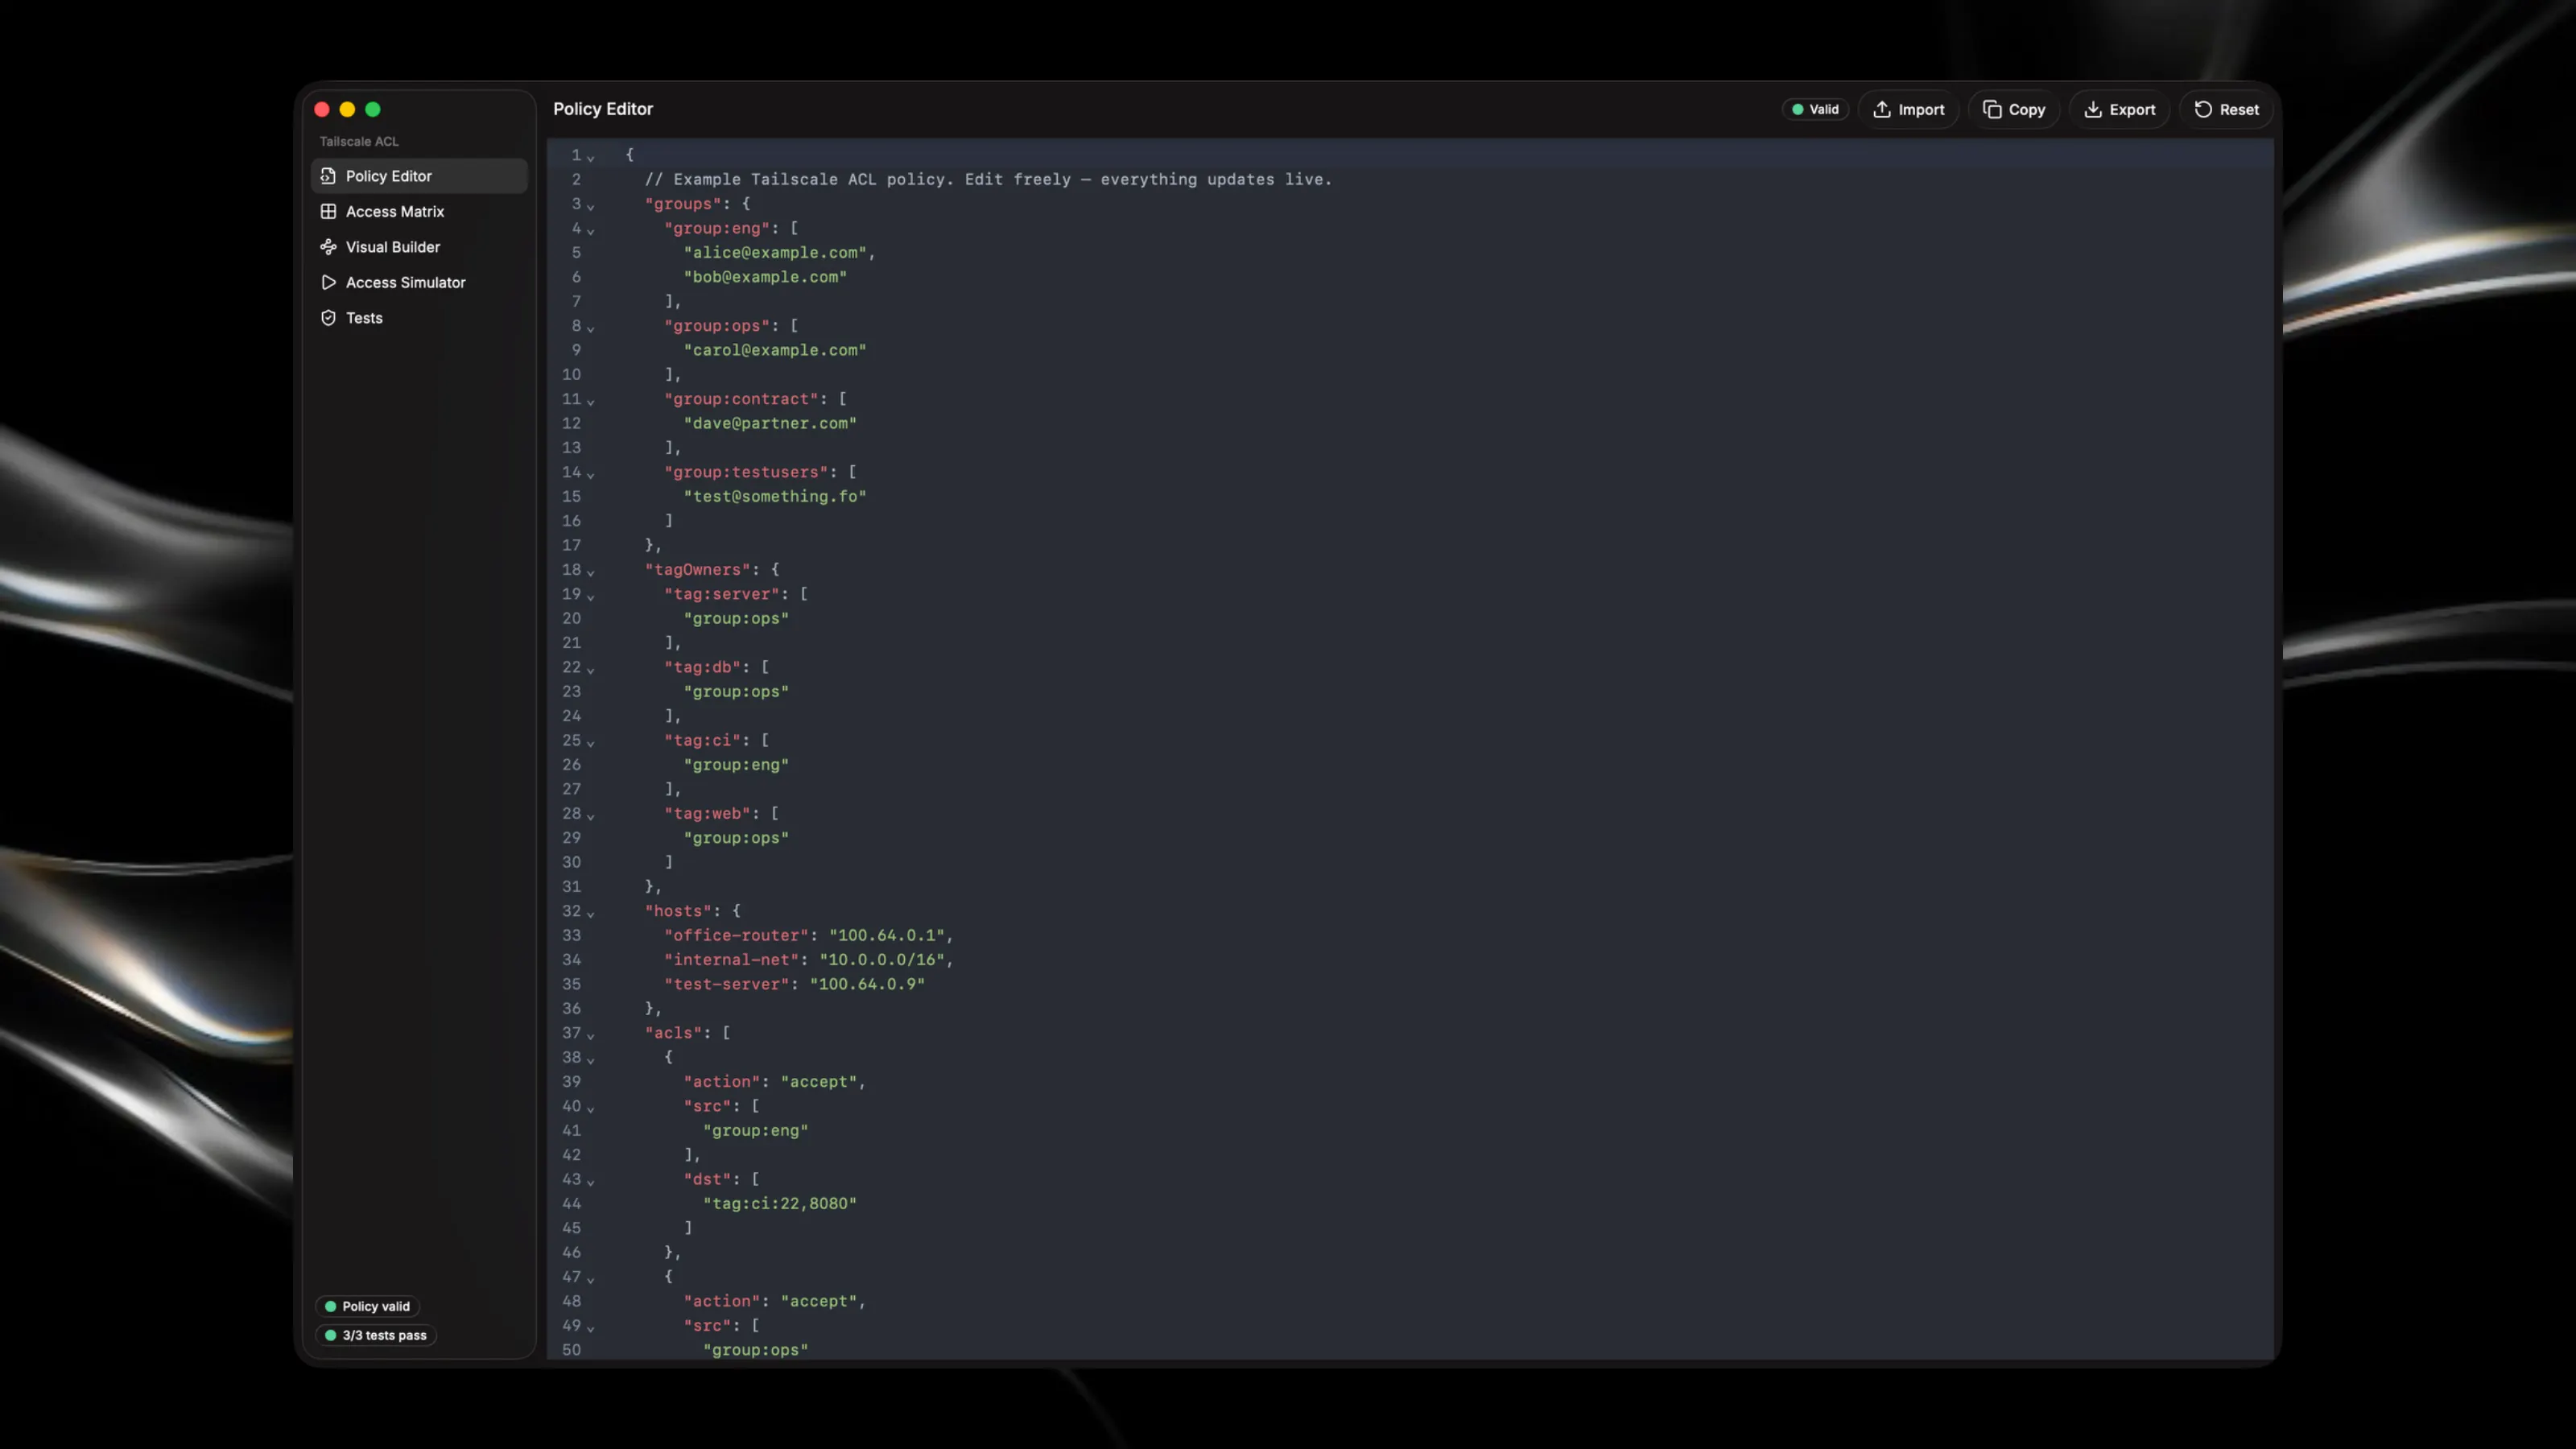
Task: Fold "tag:ci" array at line 25
Action: point(591,743)
